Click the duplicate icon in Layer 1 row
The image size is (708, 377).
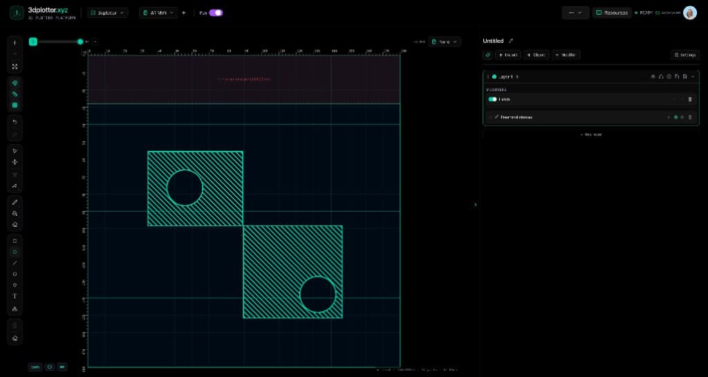[x=677, y=77]
